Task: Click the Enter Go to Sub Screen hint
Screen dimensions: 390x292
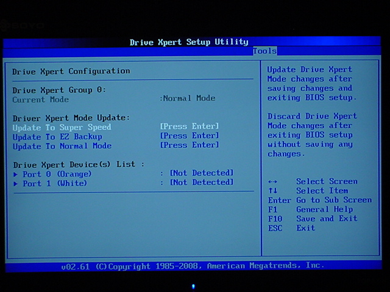Action: coord(320,200)
